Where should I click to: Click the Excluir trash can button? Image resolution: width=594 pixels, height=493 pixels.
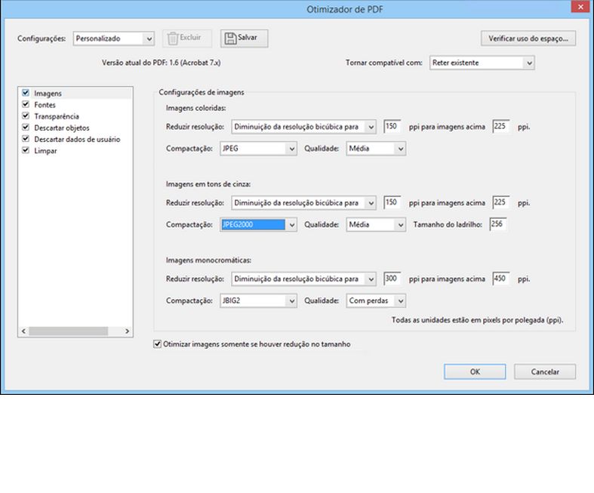(186, 39)
